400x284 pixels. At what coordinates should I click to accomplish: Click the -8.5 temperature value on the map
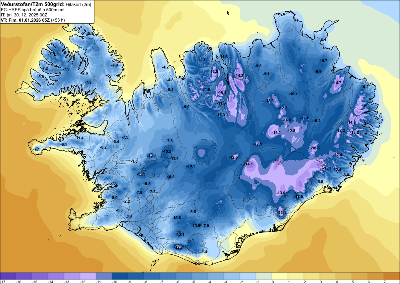pos(193,212)
